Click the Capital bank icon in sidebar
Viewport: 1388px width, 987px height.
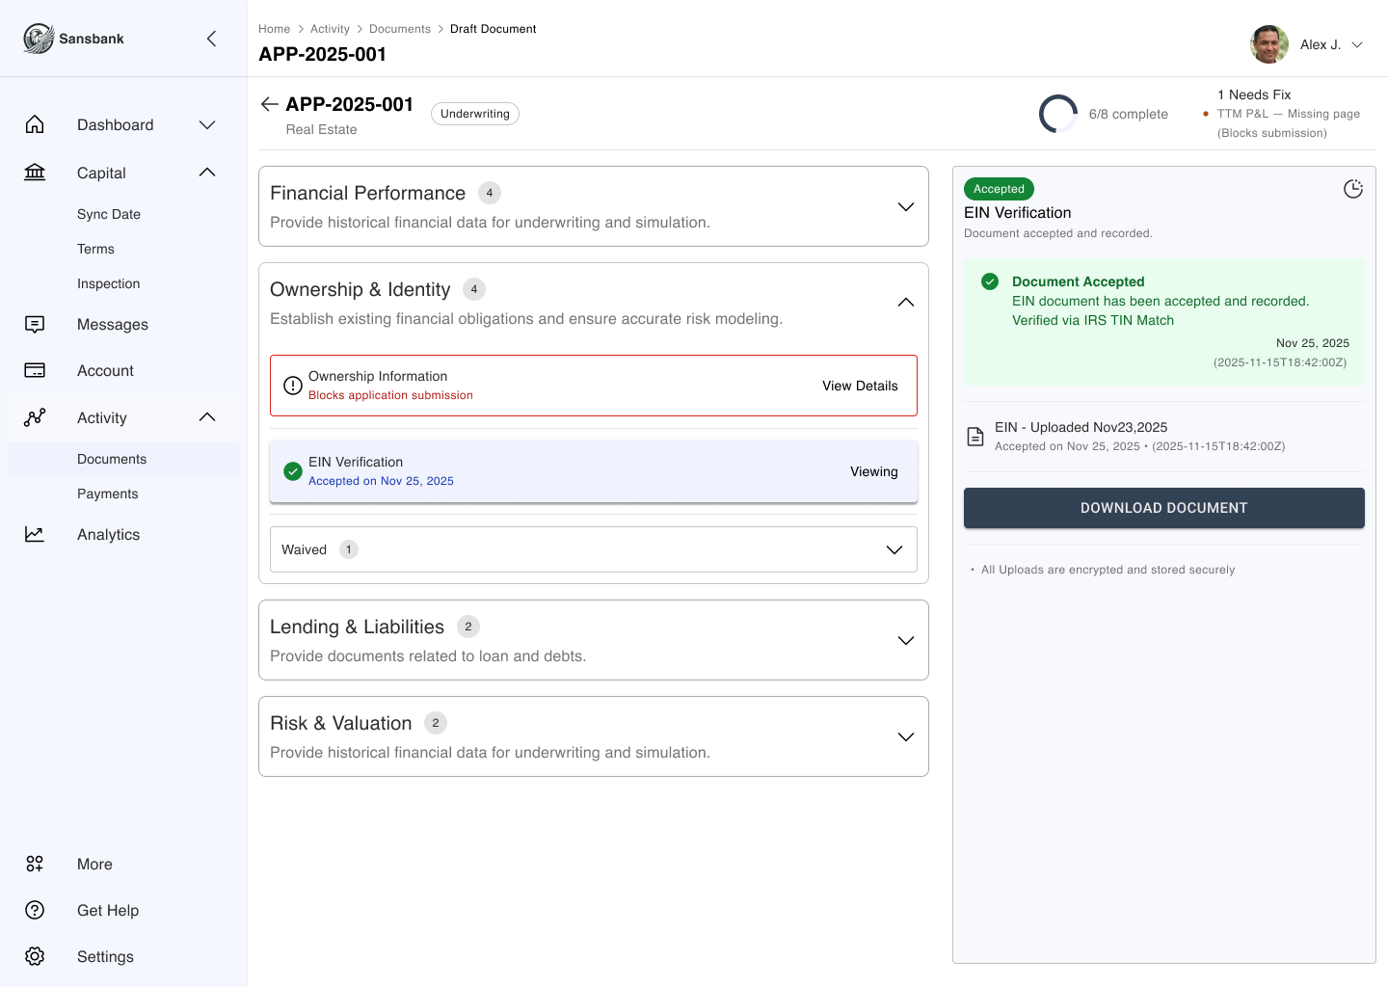(x=35, y=173)
